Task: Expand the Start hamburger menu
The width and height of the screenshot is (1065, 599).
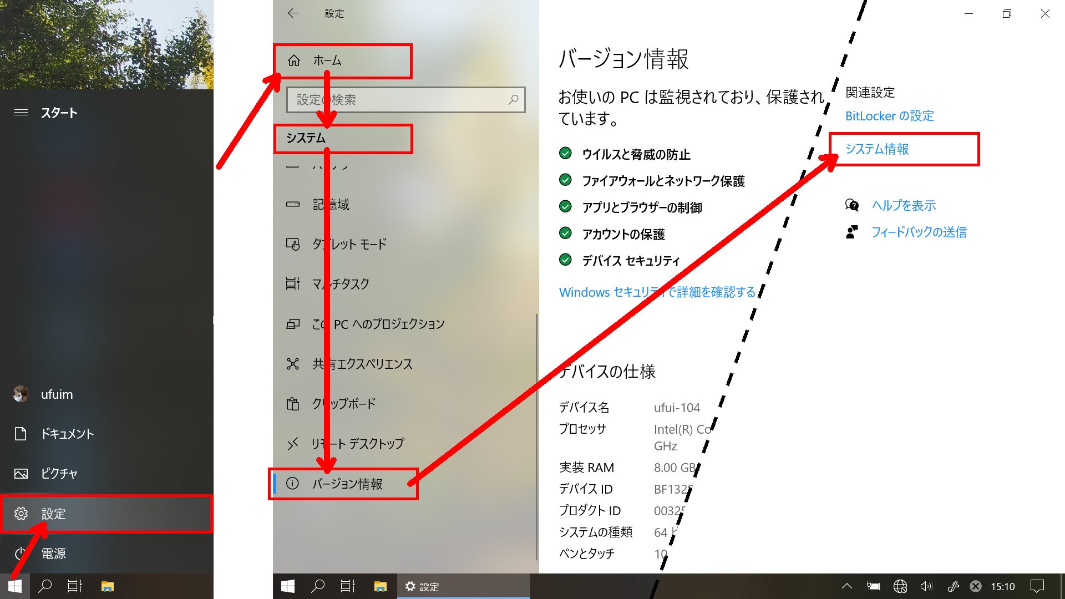Action: click(21, 113)
